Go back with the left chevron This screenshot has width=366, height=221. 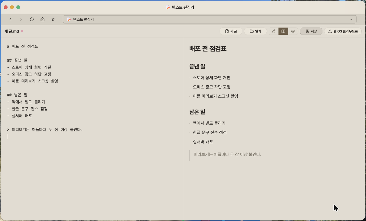pos(10,19)
